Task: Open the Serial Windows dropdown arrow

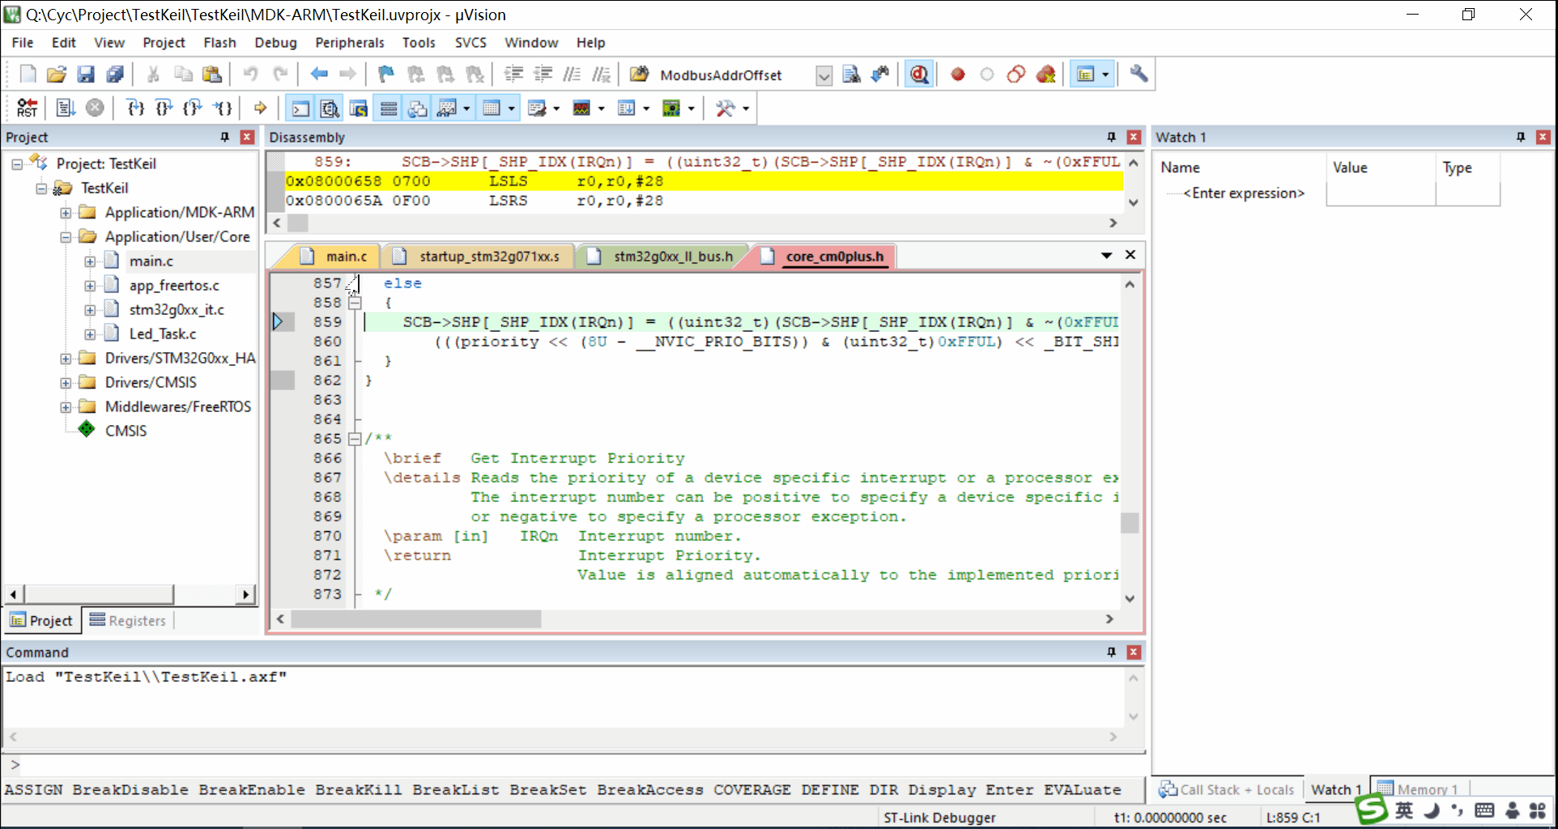Action: pos(556,108)
